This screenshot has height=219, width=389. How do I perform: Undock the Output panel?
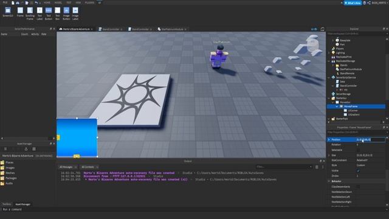320,161
